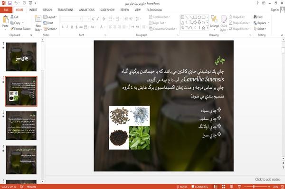The height and width of the screenshot is (189, 285).
Task: Open Quick Styles gallery
Action: [x=224, y=24]
